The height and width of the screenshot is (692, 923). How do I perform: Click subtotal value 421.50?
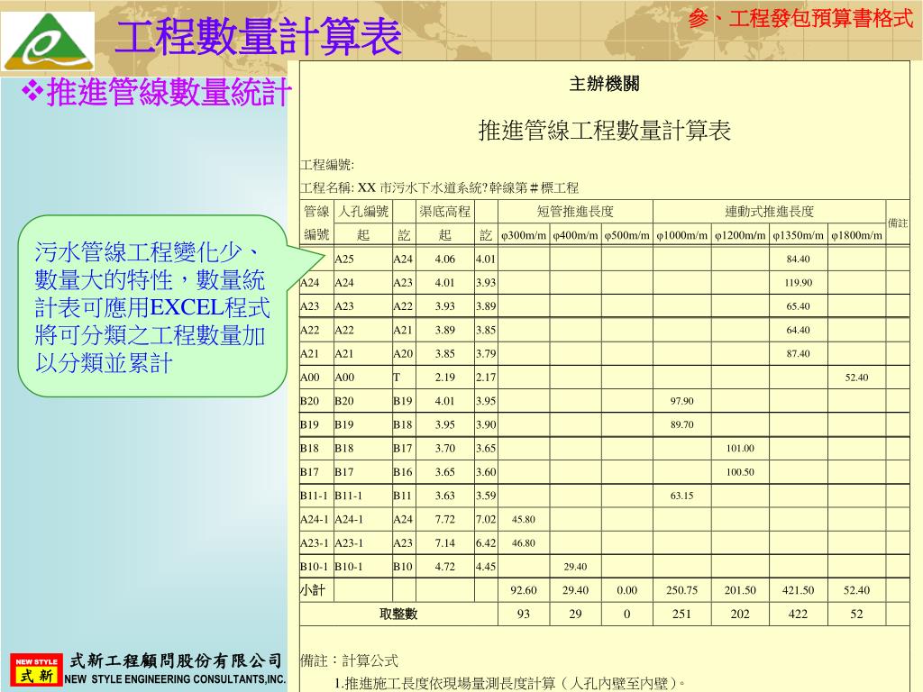coord(799,590)
